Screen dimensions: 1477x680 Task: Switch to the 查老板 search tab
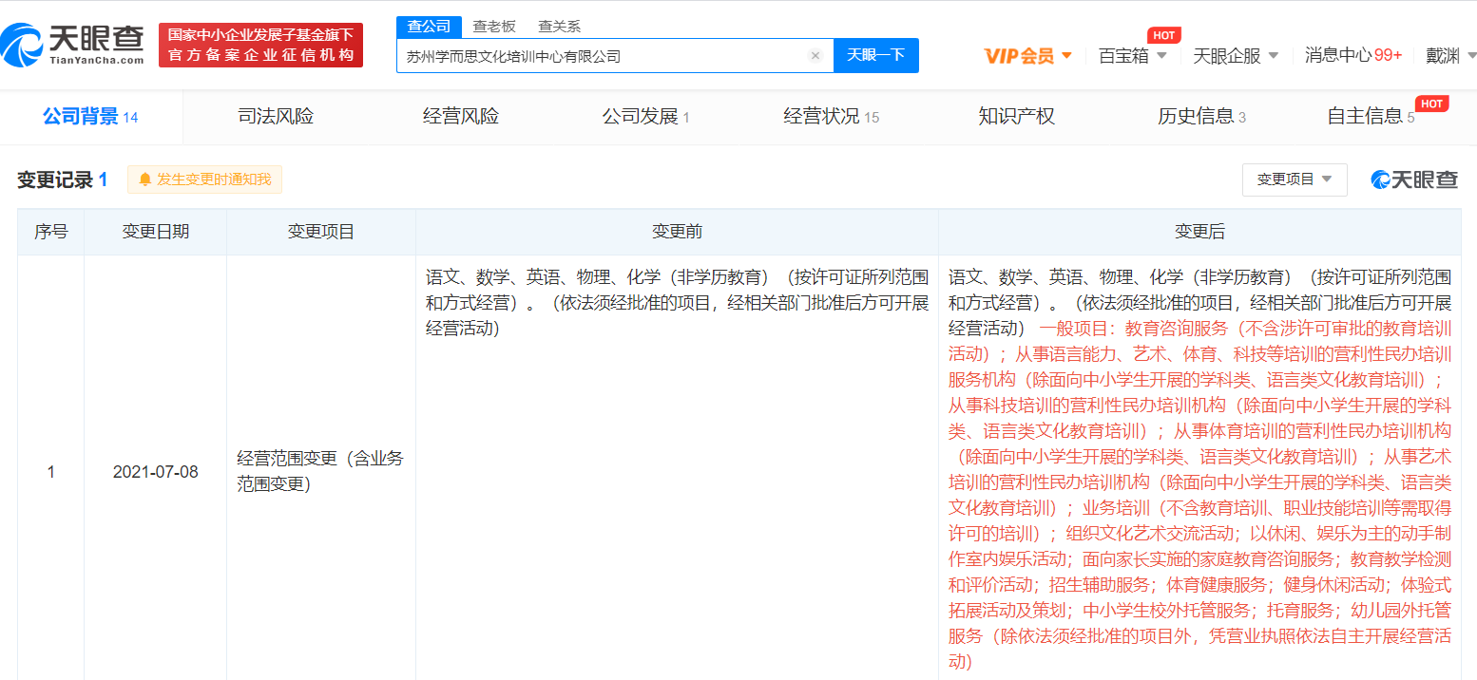click(x=494, y=27)
